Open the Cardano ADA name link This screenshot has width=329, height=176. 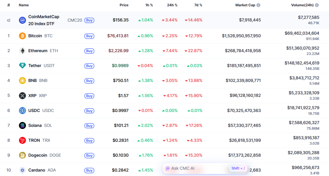(37, 170)
